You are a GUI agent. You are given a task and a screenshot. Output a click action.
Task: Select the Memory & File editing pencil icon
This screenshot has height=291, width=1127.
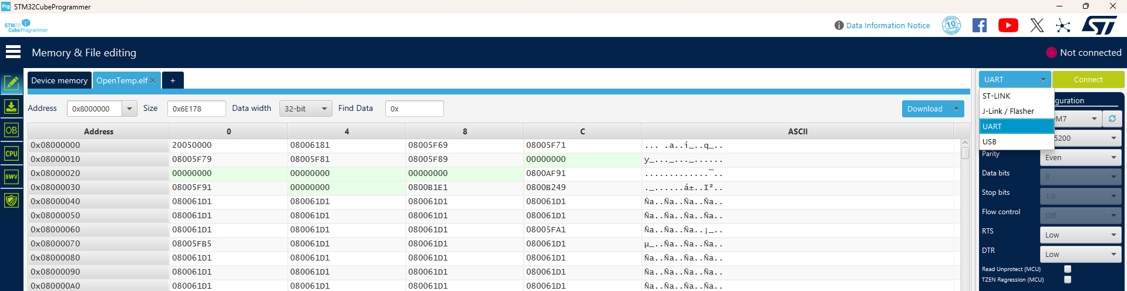(11, 83)
